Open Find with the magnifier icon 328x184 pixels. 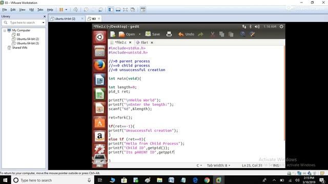point(242,34)
